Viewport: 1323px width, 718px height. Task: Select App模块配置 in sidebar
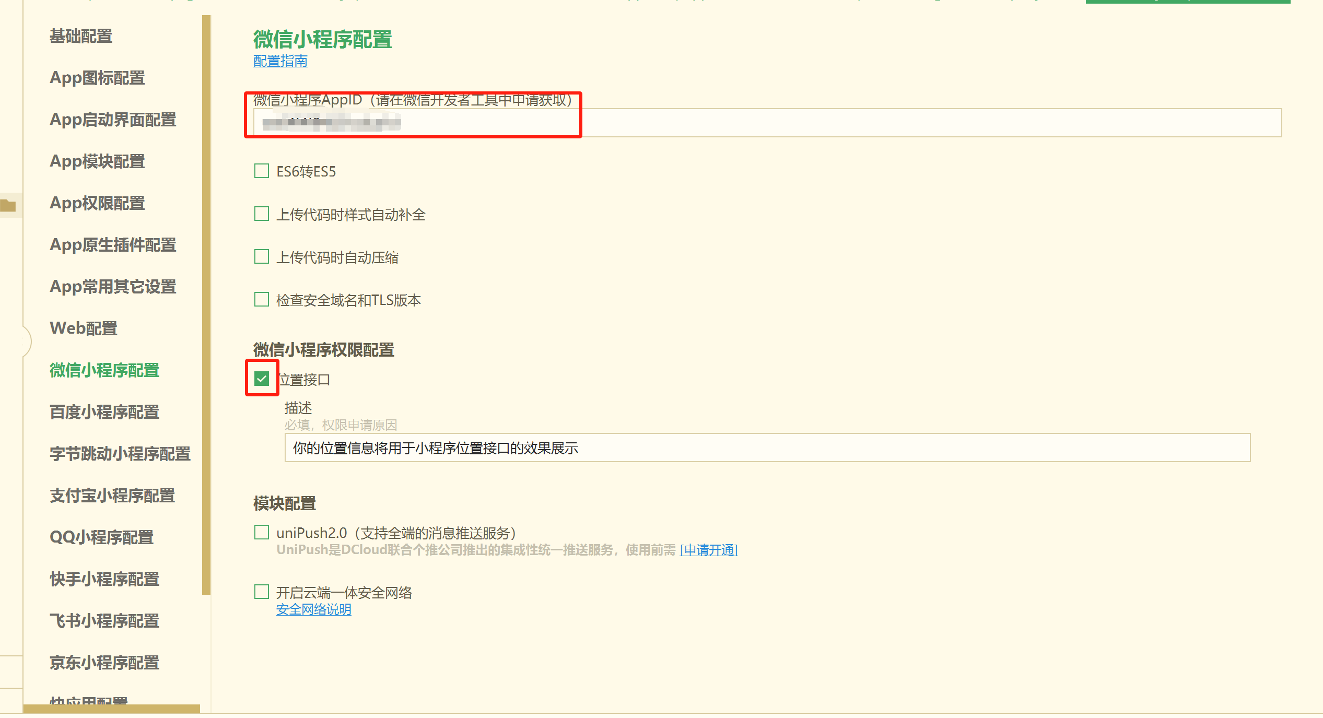pyautogui.click(x=97, y=161)
